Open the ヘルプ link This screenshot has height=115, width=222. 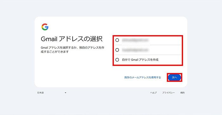[153, 93]
